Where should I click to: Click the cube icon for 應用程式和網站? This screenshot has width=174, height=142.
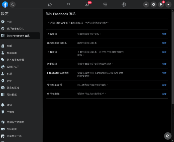point(3,122)
